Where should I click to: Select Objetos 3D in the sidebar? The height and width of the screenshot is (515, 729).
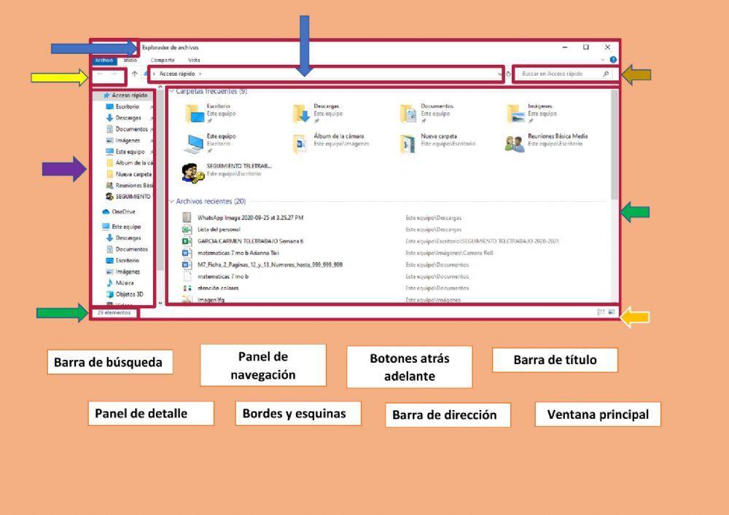coord(128,294)
